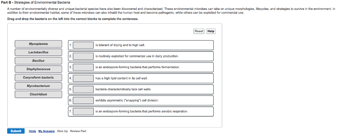Click the Bacillus draggable tile

38,61
